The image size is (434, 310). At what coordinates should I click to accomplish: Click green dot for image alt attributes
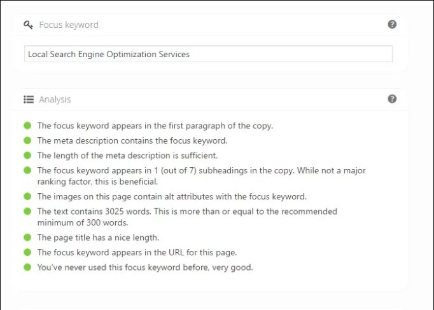27,196
